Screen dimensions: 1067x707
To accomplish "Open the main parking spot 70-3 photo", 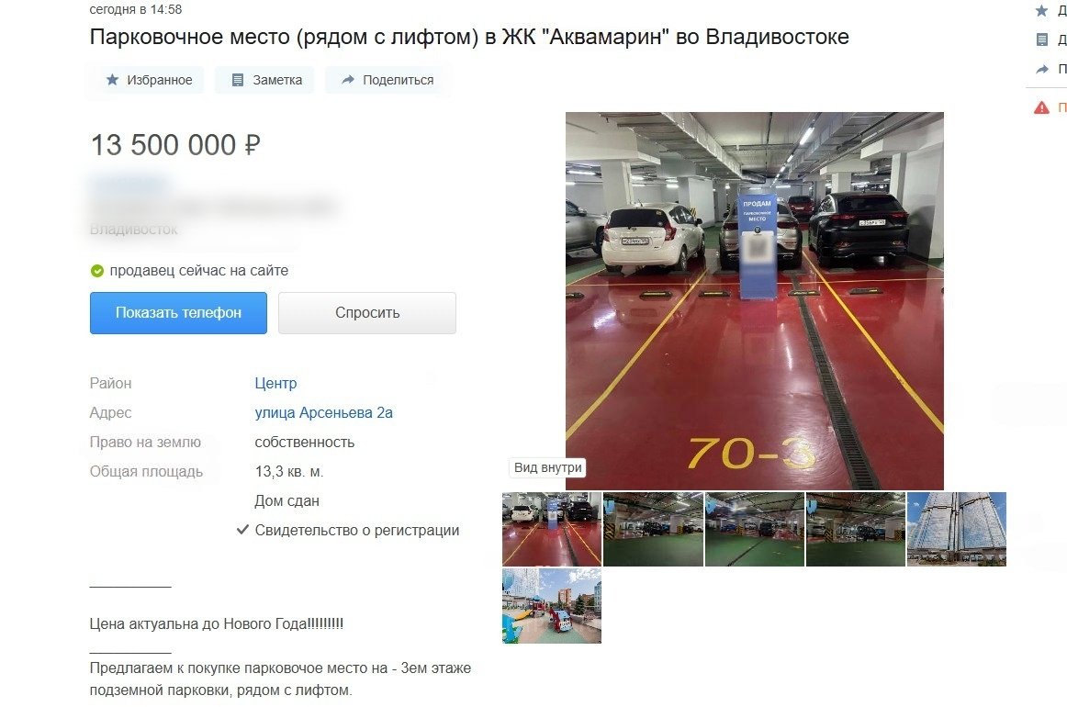I will tap(755, 301).
